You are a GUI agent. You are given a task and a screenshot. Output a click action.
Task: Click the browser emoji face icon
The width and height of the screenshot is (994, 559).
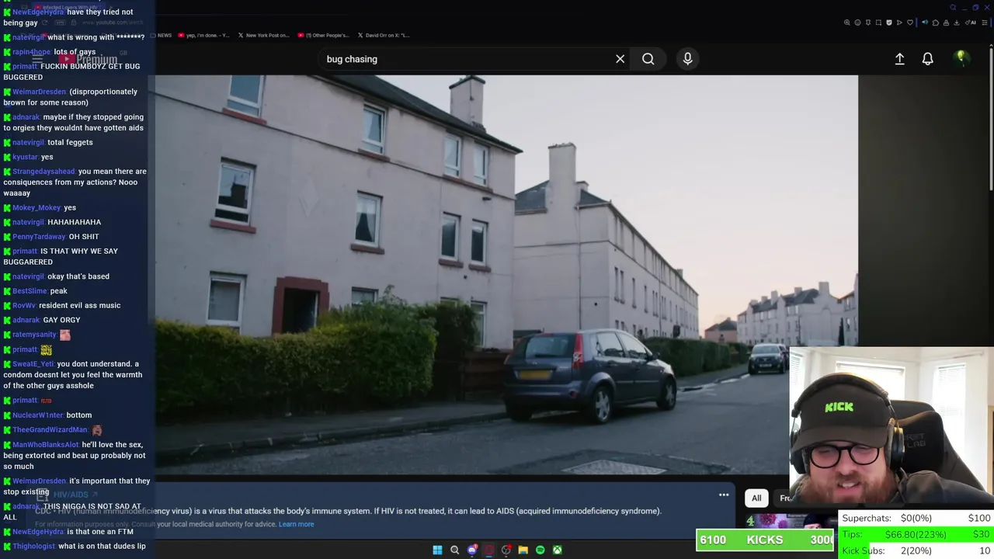click(857, 23)
